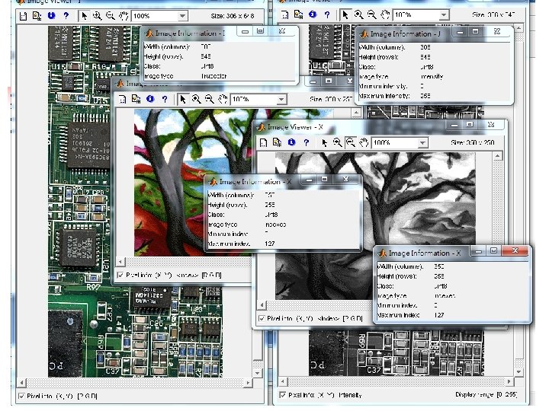Activate zoom in tool in grayscale circuit board viewer

(x=358, y=14)
